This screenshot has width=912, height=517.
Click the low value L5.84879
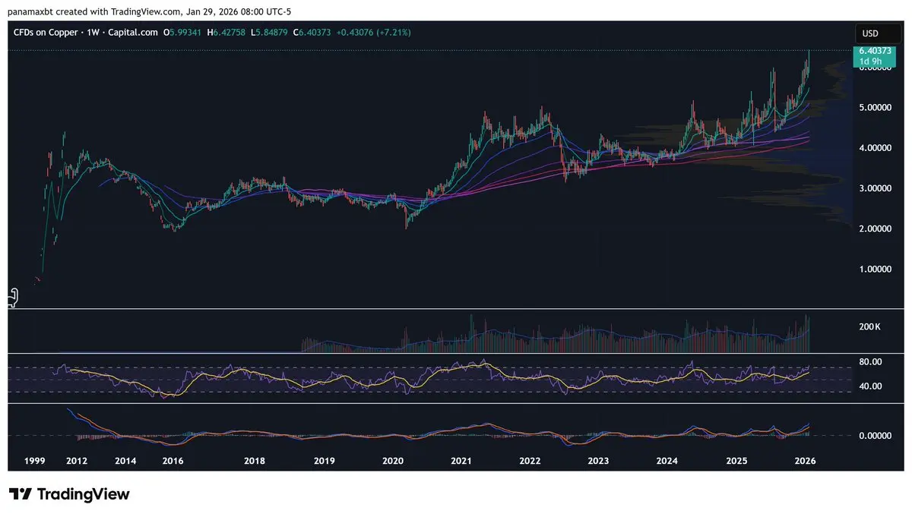(x=270, y=33)
